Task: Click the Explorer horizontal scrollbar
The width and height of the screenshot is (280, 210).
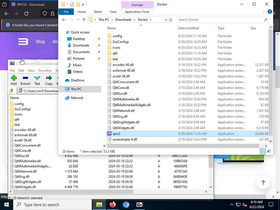Action: click(x=183, y=146)
